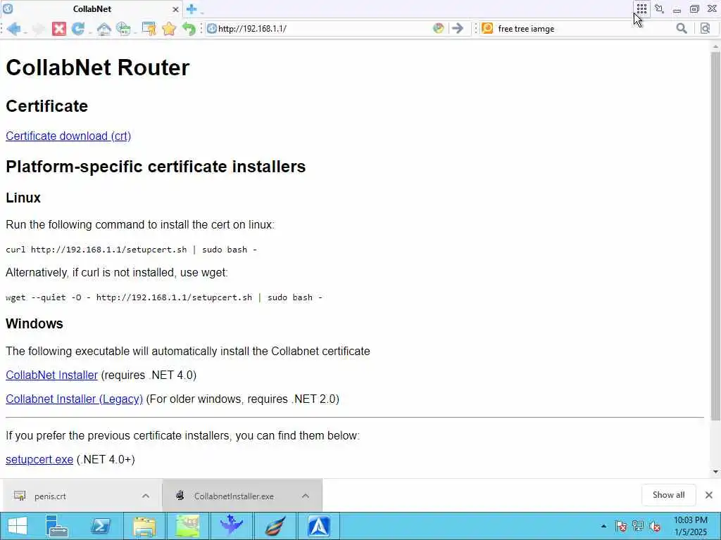
Task: Open the green image app taskbar icon
Action: pos(187,526)
